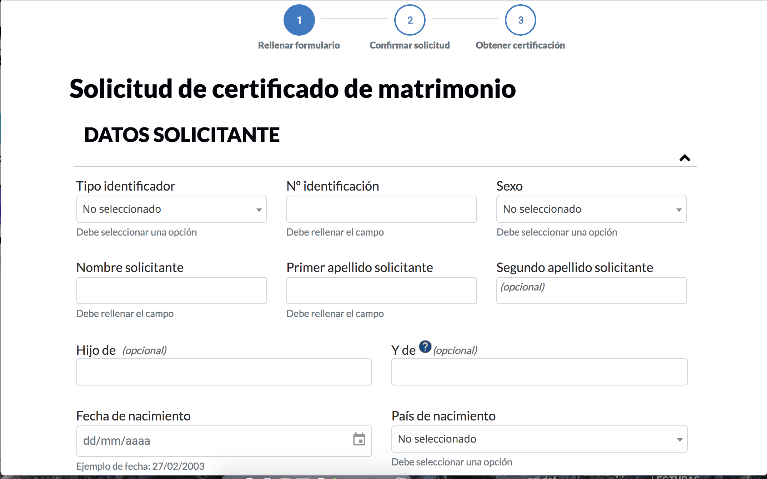Click step 2 circle Confirmar solicitud
Viewport: 767px width, 479px height.
coord(410,20)
